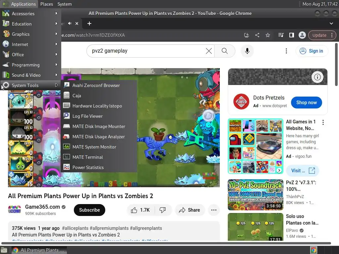Open Chrome media controls icon
The height and width of the screenshot is (254, 339).
(x=281, y=35)
